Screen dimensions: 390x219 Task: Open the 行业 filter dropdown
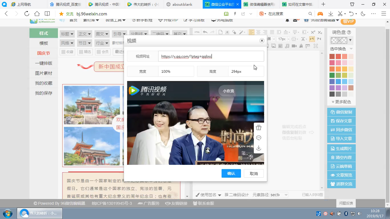pos(102,43)
